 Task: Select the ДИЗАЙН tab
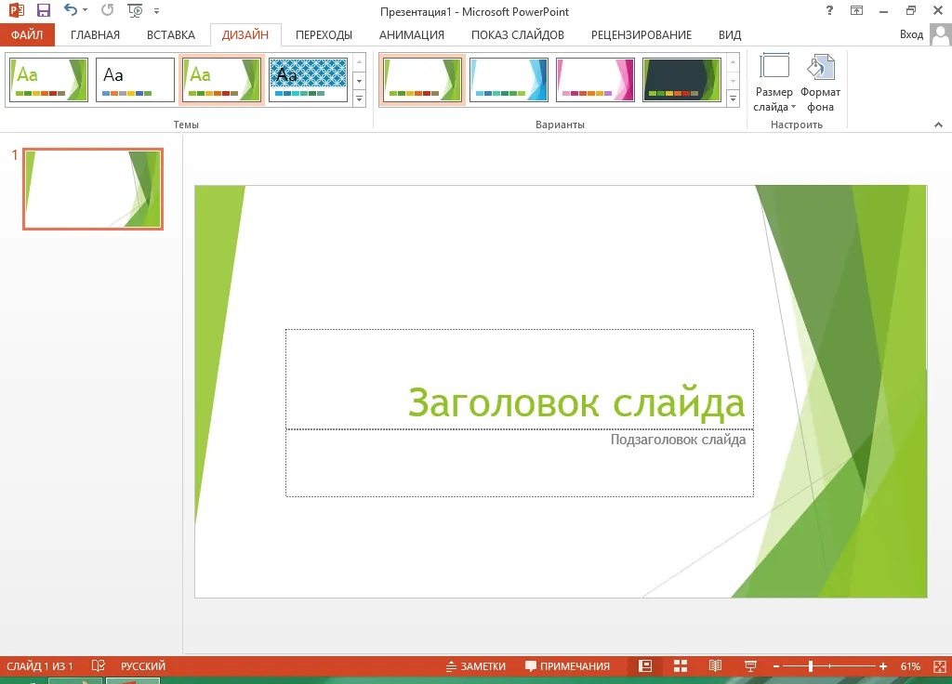click(x=245, y=34)
